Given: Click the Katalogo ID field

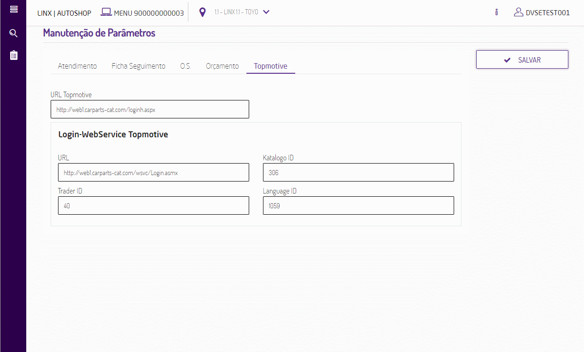Looking at the screenshot, I should pos(358,172).
